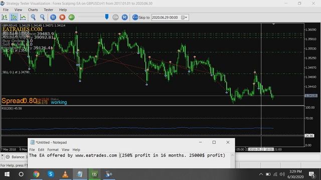
Task: Stop the strategy tester with red button
Action: (x=62, y=17)
